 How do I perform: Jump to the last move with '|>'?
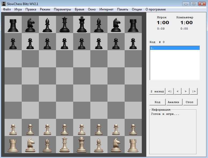pos(194,91)
